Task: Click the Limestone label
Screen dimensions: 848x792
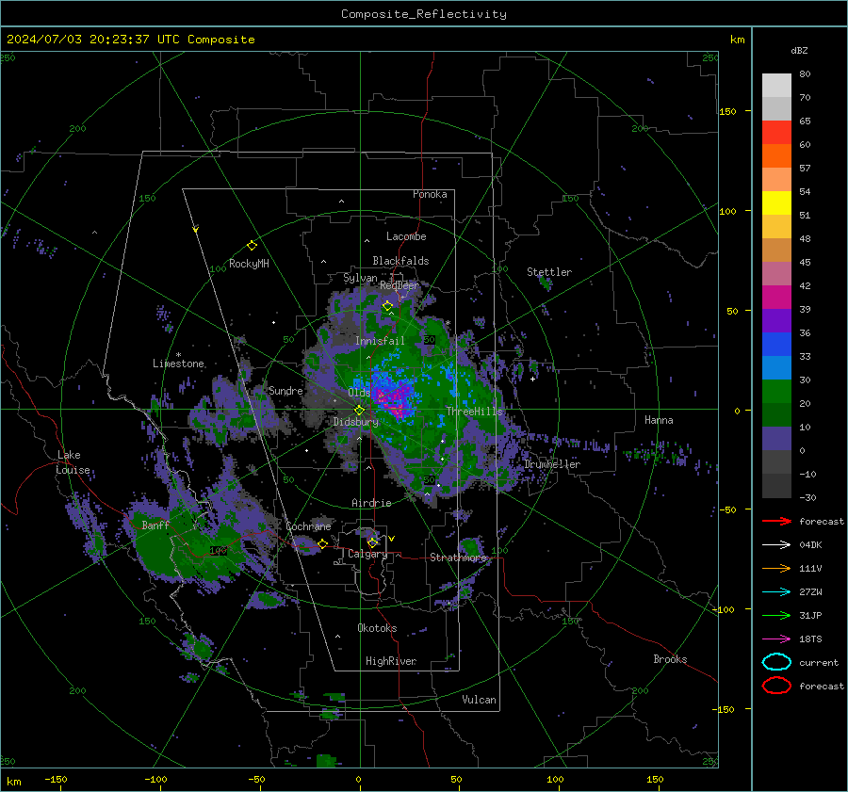Action: coord(178,364)
